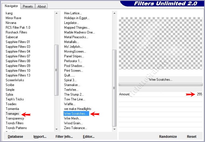Switch to the Presets tab
The image size is (205, 142).
(28, 6)
